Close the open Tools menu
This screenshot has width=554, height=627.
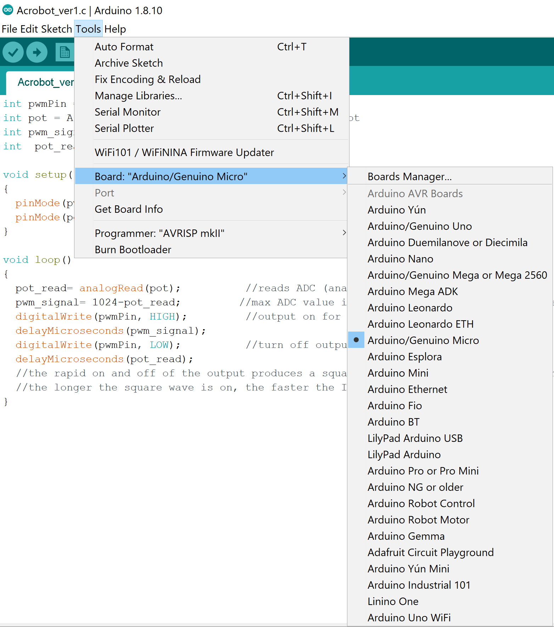point(88,29)
